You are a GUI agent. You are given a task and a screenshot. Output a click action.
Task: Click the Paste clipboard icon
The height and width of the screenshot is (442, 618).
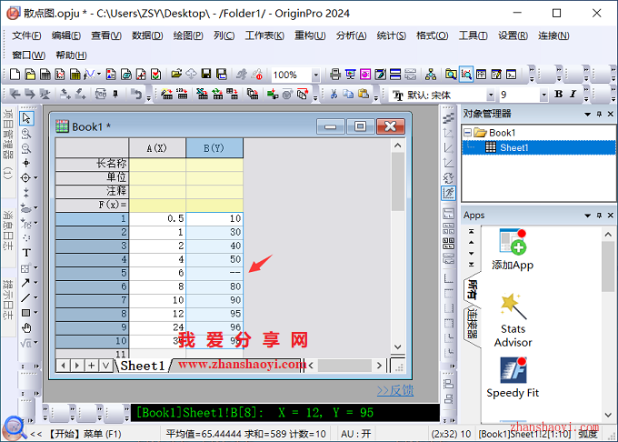364,95
